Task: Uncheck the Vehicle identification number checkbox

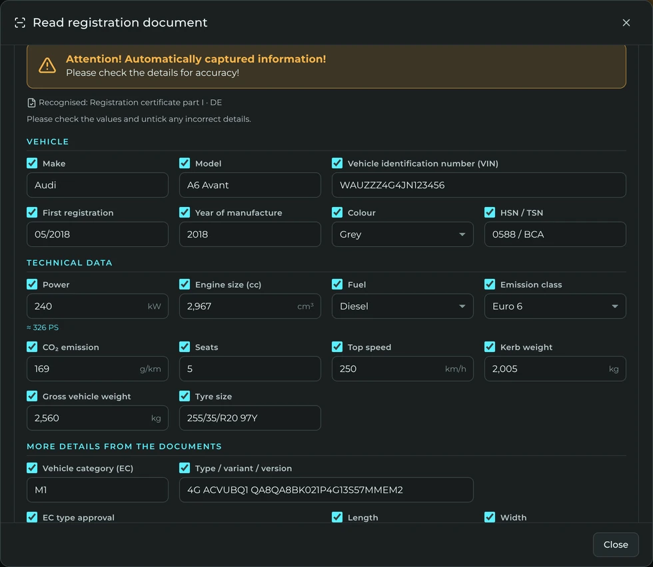Action: [x=337, y=163]
